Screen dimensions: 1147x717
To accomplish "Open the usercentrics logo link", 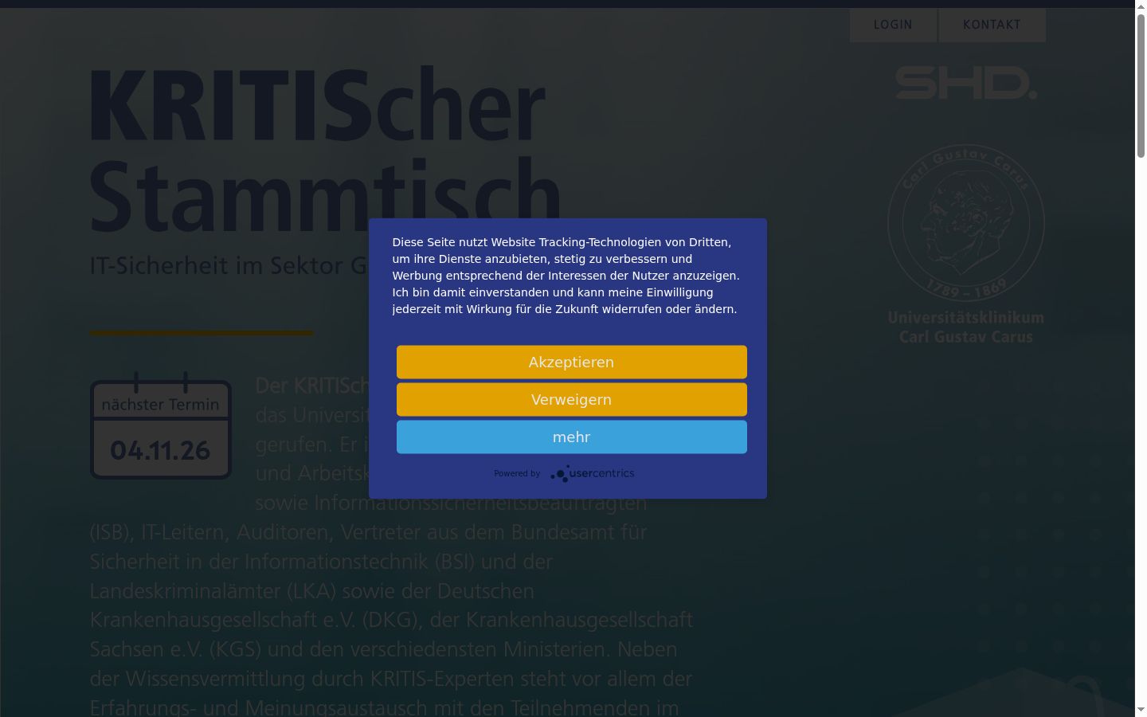I will 592,473.
